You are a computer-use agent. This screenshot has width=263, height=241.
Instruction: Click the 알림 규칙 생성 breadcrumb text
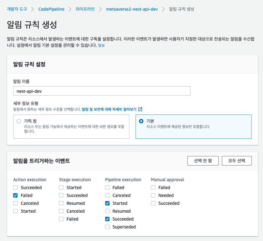point(181,9)
